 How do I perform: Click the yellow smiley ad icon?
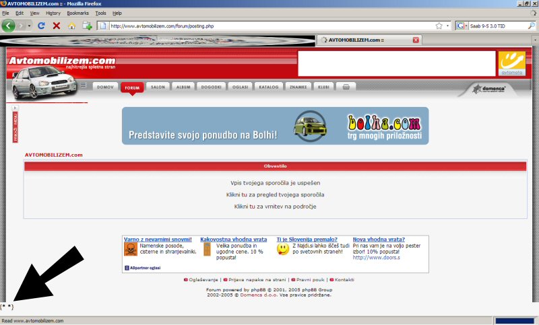pyautogui.click(x=283, y=249)
